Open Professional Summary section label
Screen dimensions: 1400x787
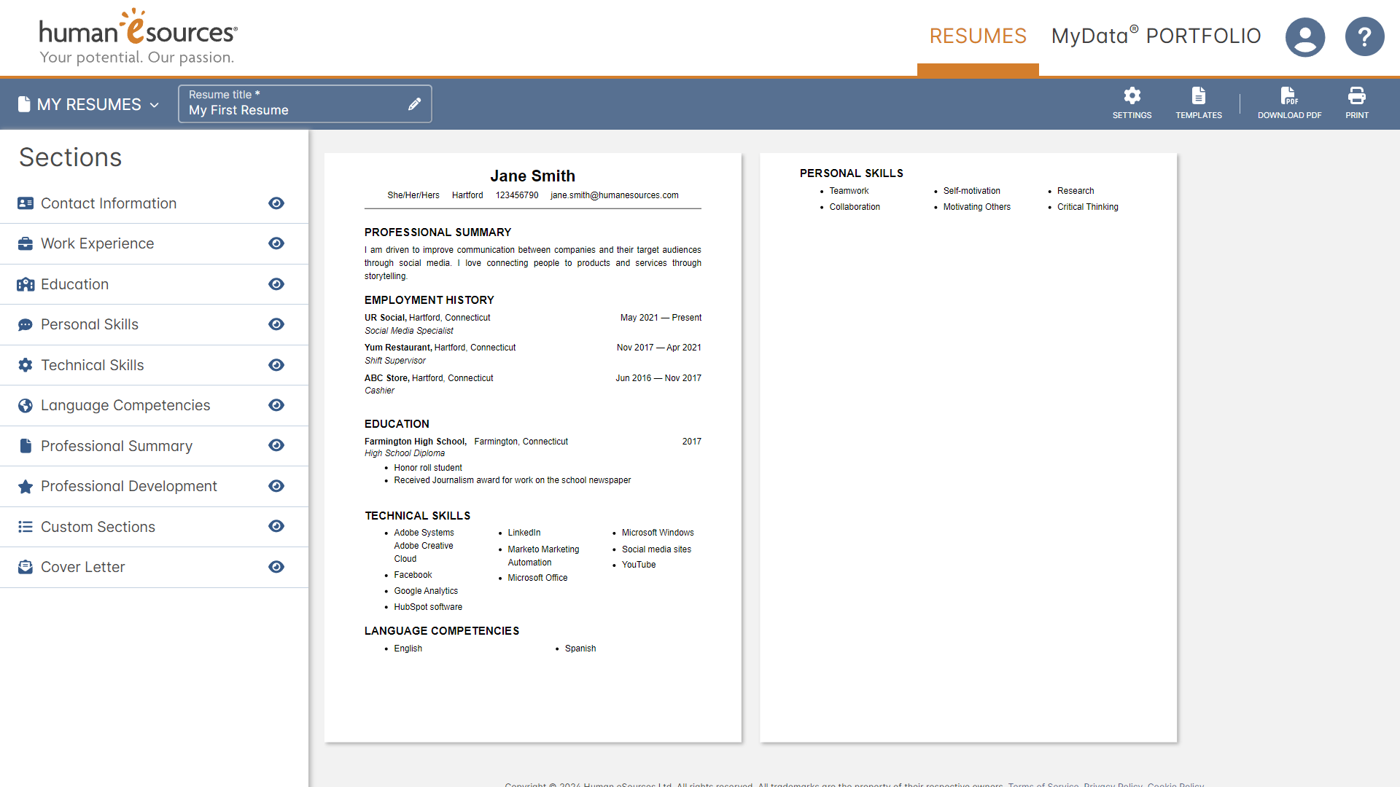[x=117, y=446]
